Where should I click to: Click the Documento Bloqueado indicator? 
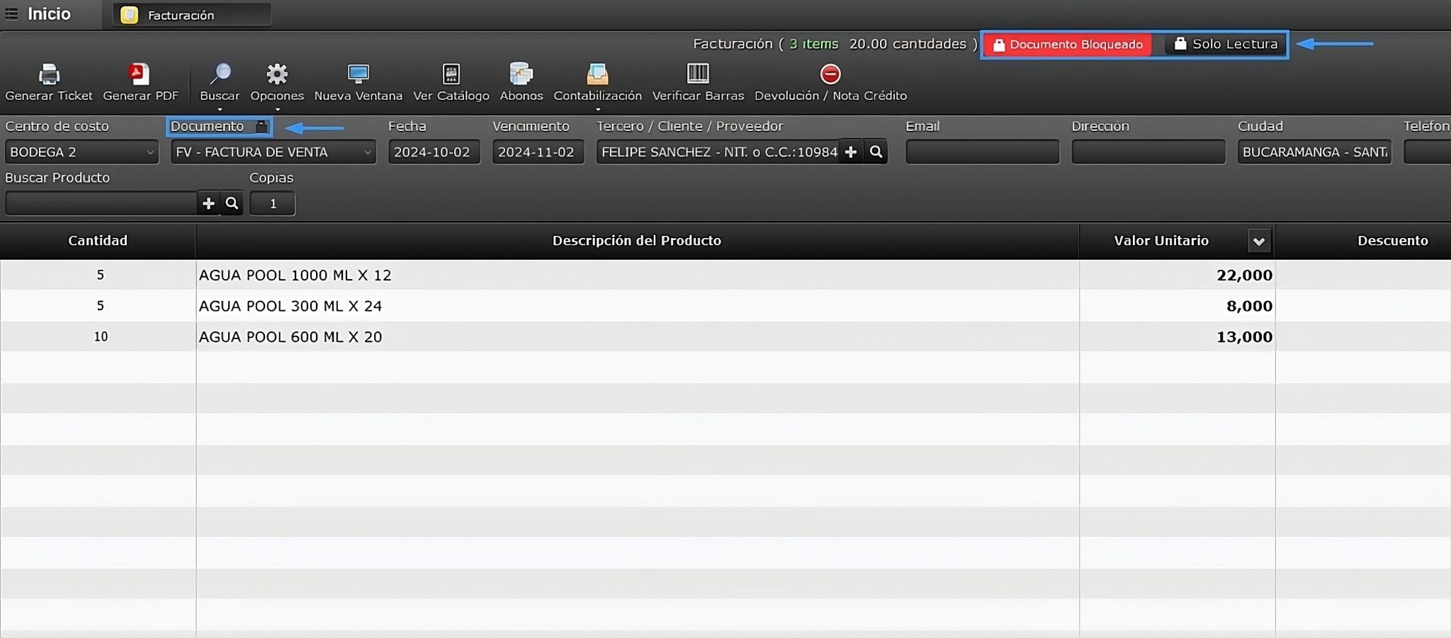point(1068,44)
